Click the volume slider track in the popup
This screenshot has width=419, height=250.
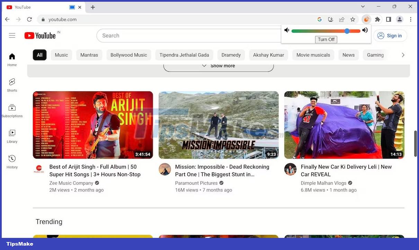(x=326, y=31)
